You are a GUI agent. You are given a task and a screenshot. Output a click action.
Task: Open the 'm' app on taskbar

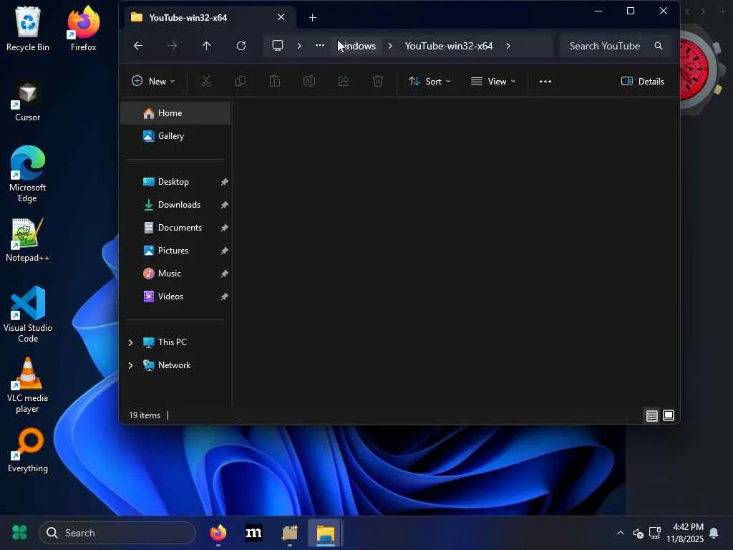click(x=254, y=533)
